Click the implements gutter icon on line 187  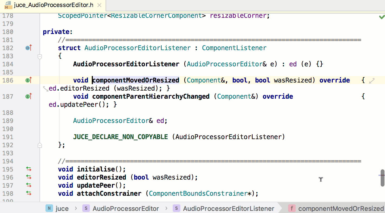tap(28, 96)
